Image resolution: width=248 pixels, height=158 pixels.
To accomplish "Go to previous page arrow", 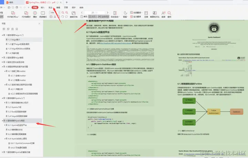I will pyautogui.click(x=82, y=12).
